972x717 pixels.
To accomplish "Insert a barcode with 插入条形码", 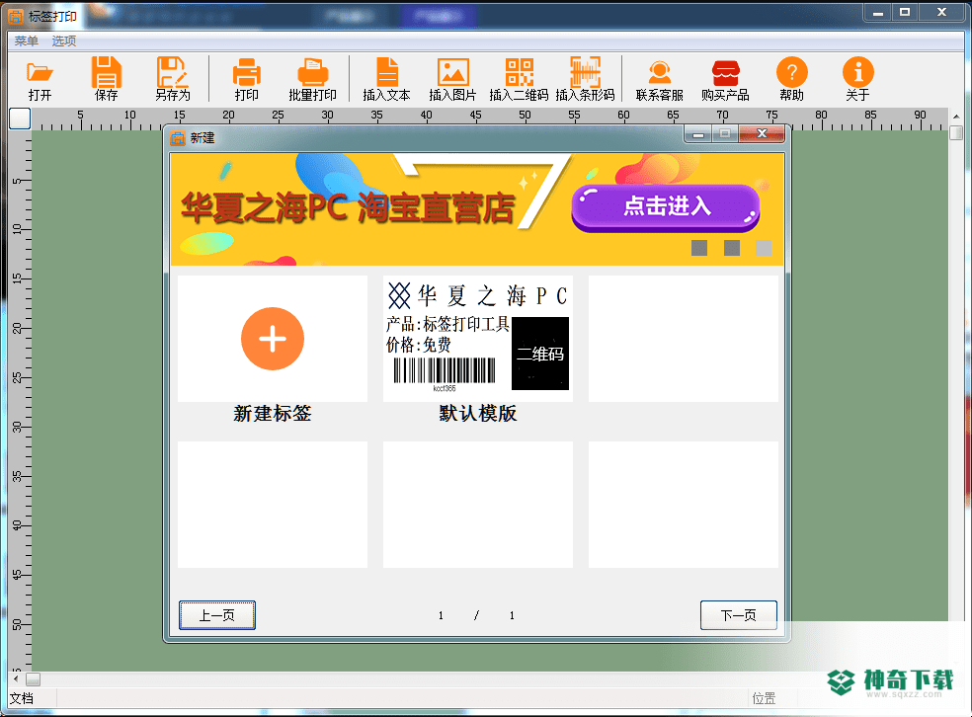I will pos(585,79).
